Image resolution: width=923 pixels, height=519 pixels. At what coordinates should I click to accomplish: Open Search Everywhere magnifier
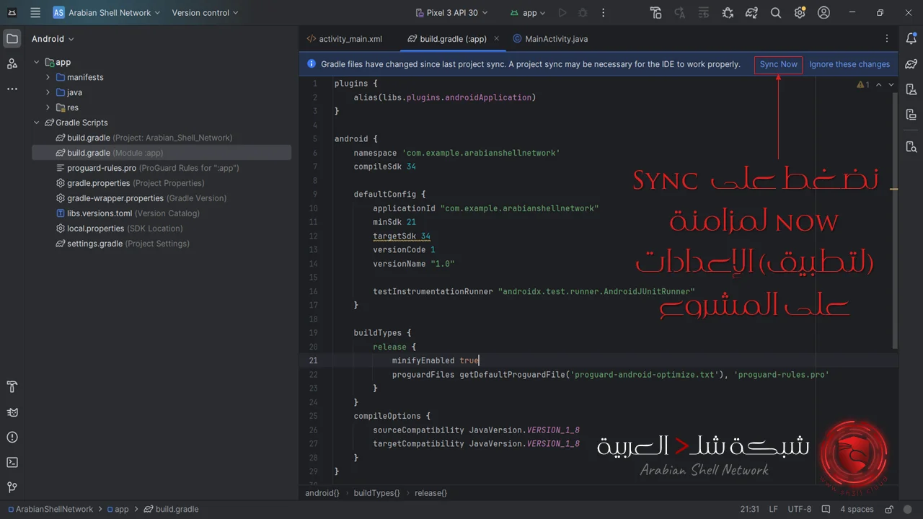click(x=776, y=13)
